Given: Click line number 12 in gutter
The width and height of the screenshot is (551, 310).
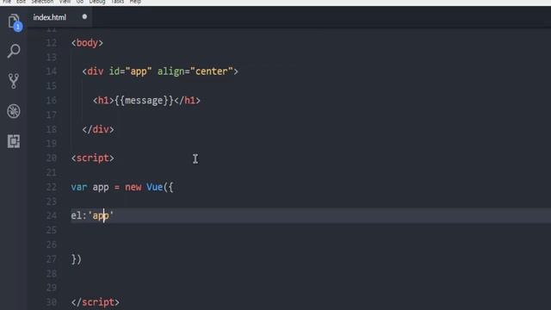Looking at the screenshot, I should (x=52, y=43).
